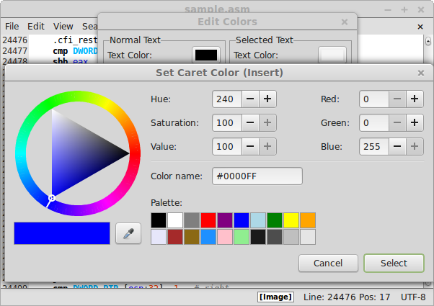Image resolution: width=434 pixels, height=306 pixels.
Task: Click the blue current color preview
Action: (x=62, y=233)
